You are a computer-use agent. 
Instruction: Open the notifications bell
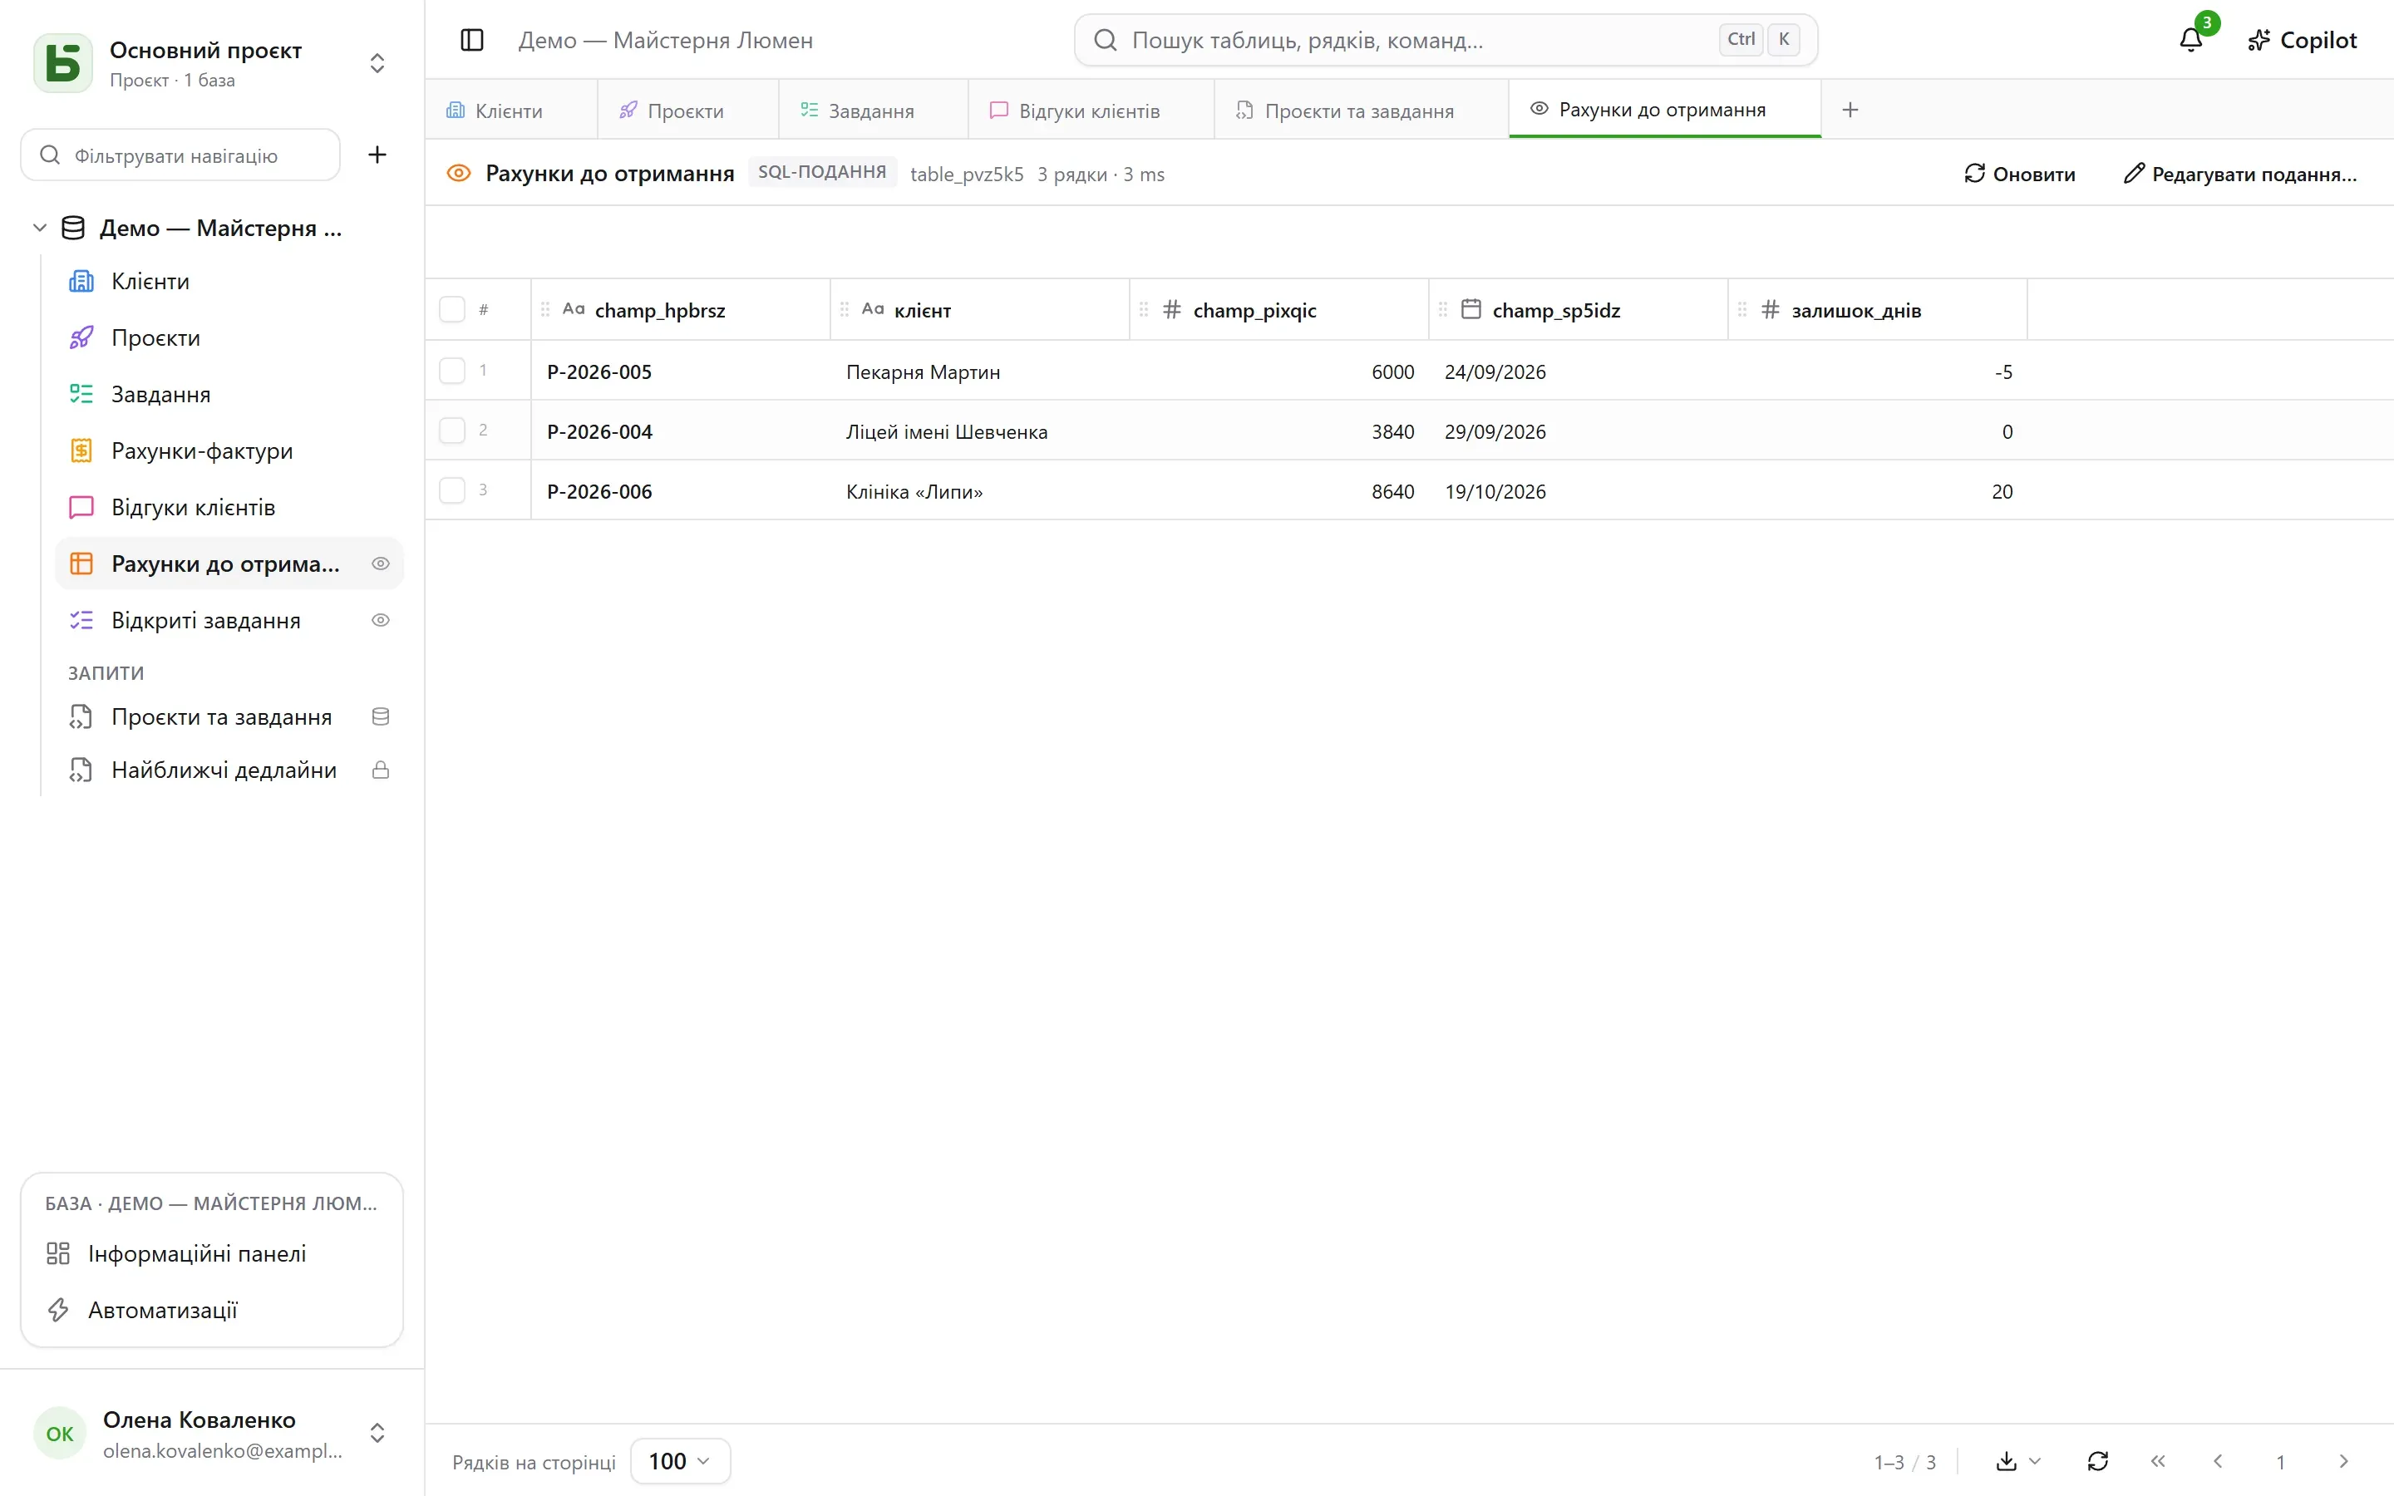(2191, 41)
